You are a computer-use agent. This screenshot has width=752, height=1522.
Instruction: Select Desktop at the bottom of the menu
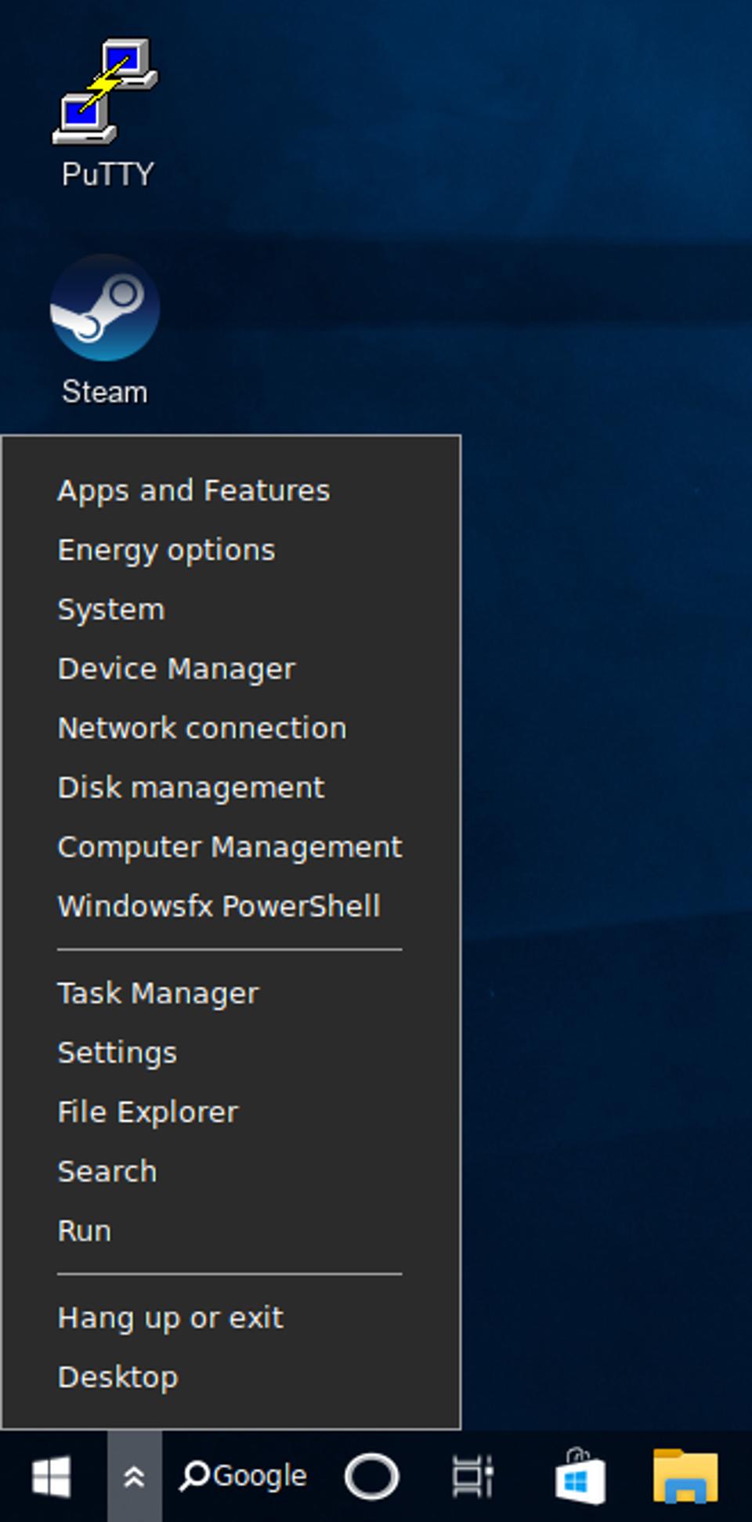(x=117, y=1377)
